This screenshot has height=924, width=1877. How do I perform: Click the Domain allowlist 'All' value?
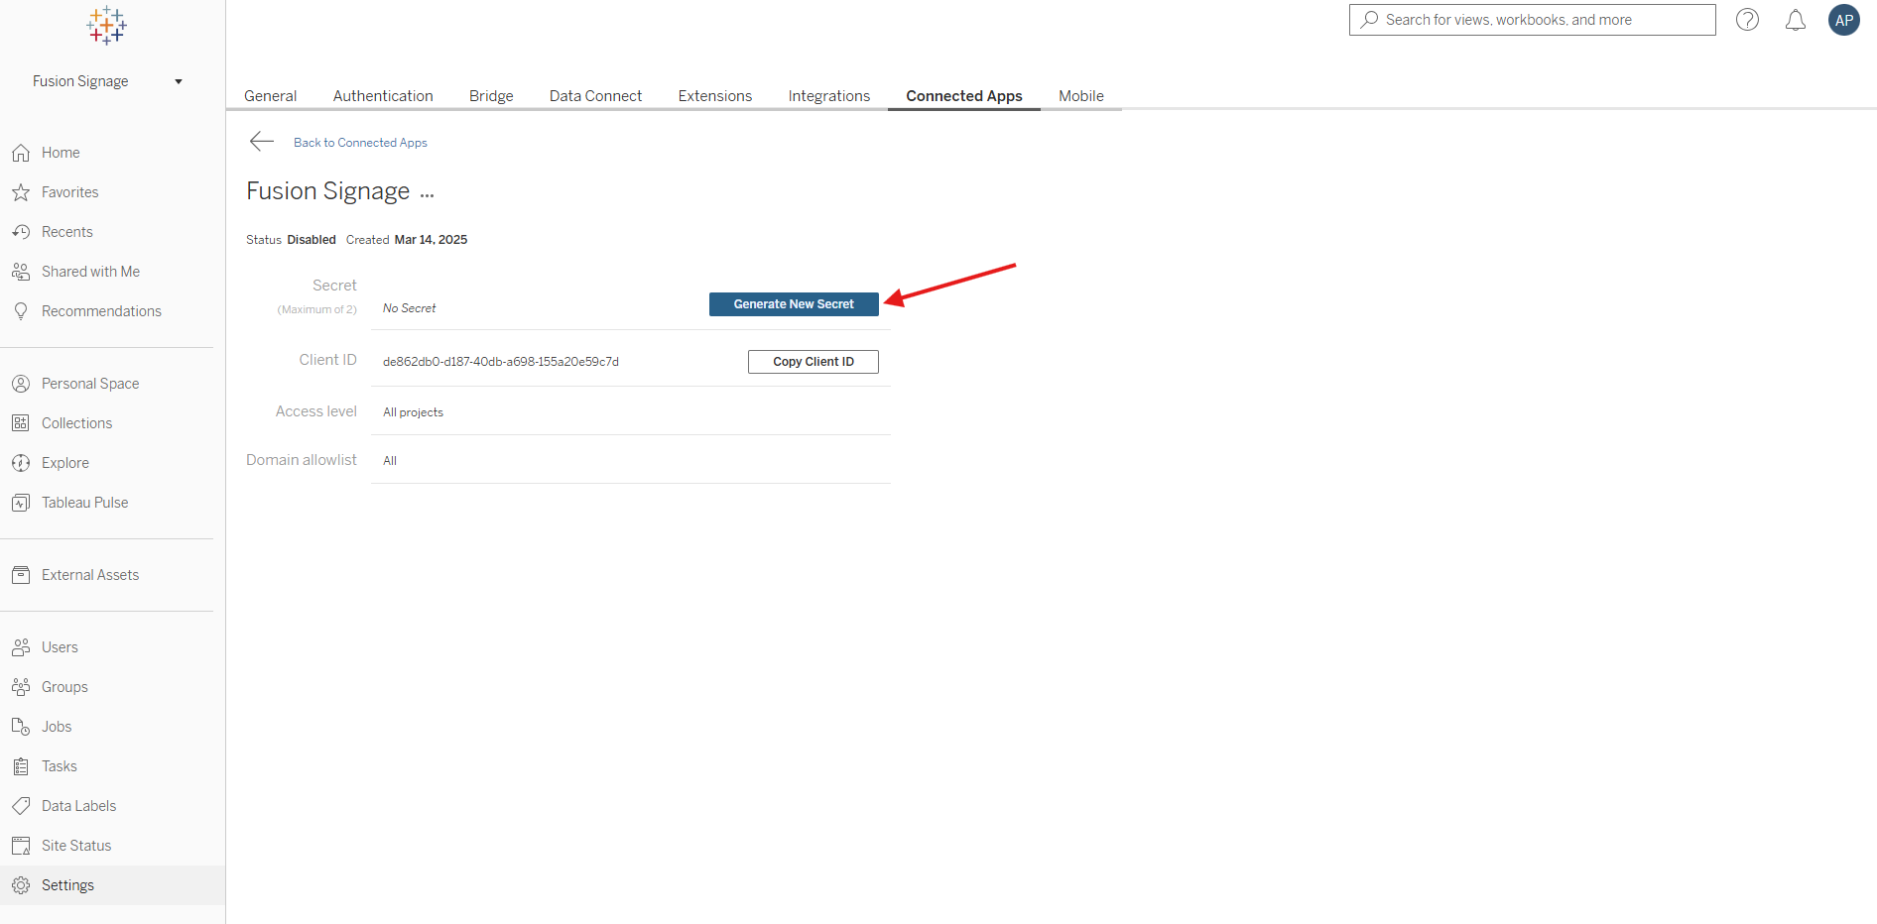coord(390,461)
